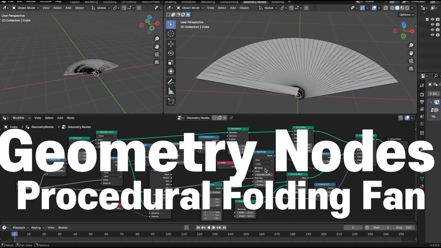Viewport: 441px width, 248px height.
Task: Hide the first outliner item via eye icon
Action: [x=432, y=19]
